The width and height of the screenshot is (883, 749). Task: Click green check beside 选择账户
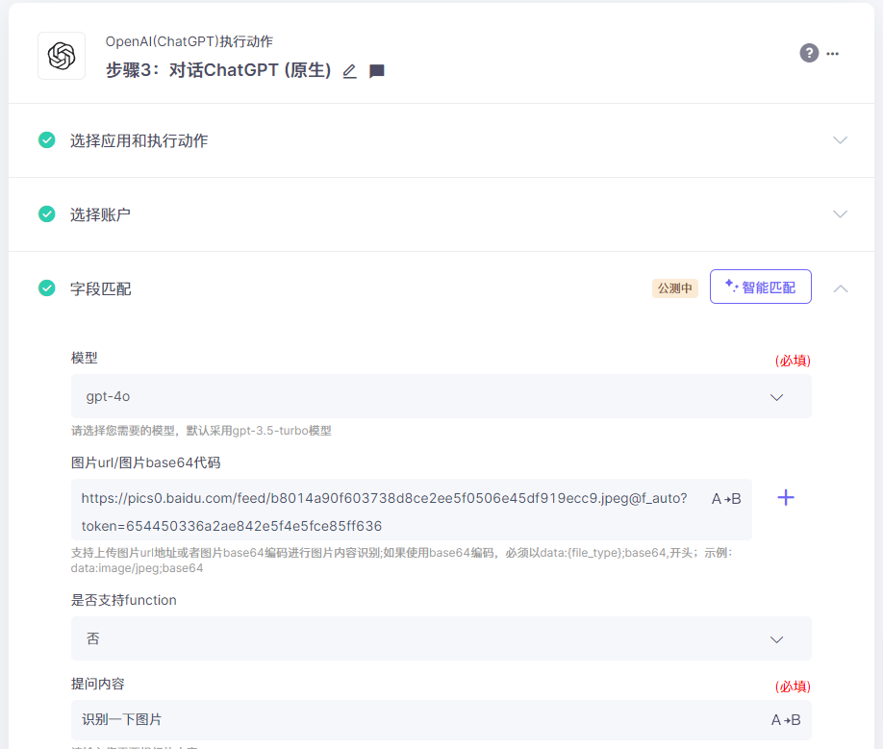47,213
